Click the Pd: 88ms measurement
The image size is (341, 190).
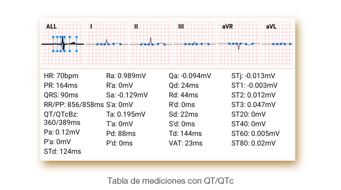(121, 134)
